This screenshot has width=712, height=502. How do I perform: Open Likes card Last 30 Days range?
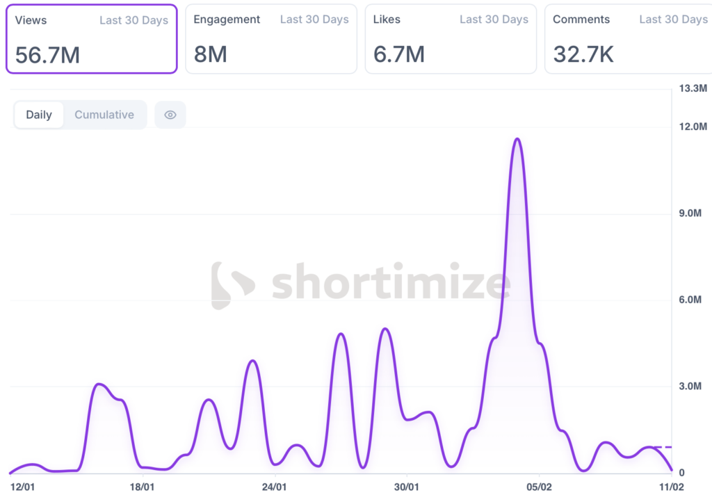(x=494, y=19)
